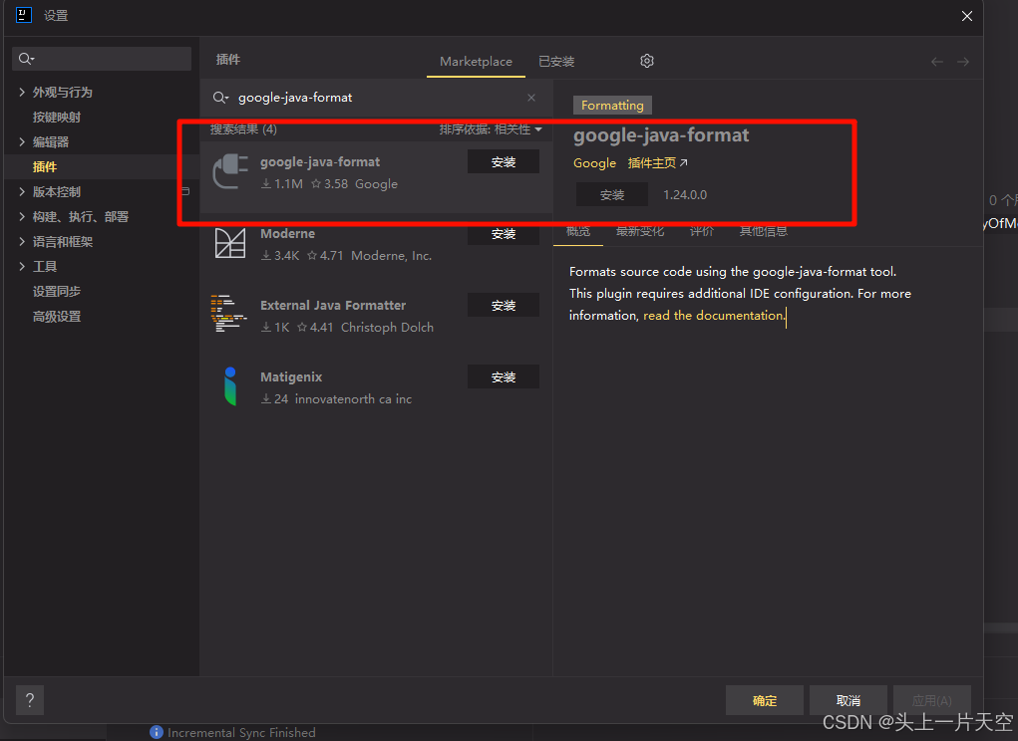Click the Moderne plugin logo
This screenshot has height=741, width=1018.
coord(230,243)
